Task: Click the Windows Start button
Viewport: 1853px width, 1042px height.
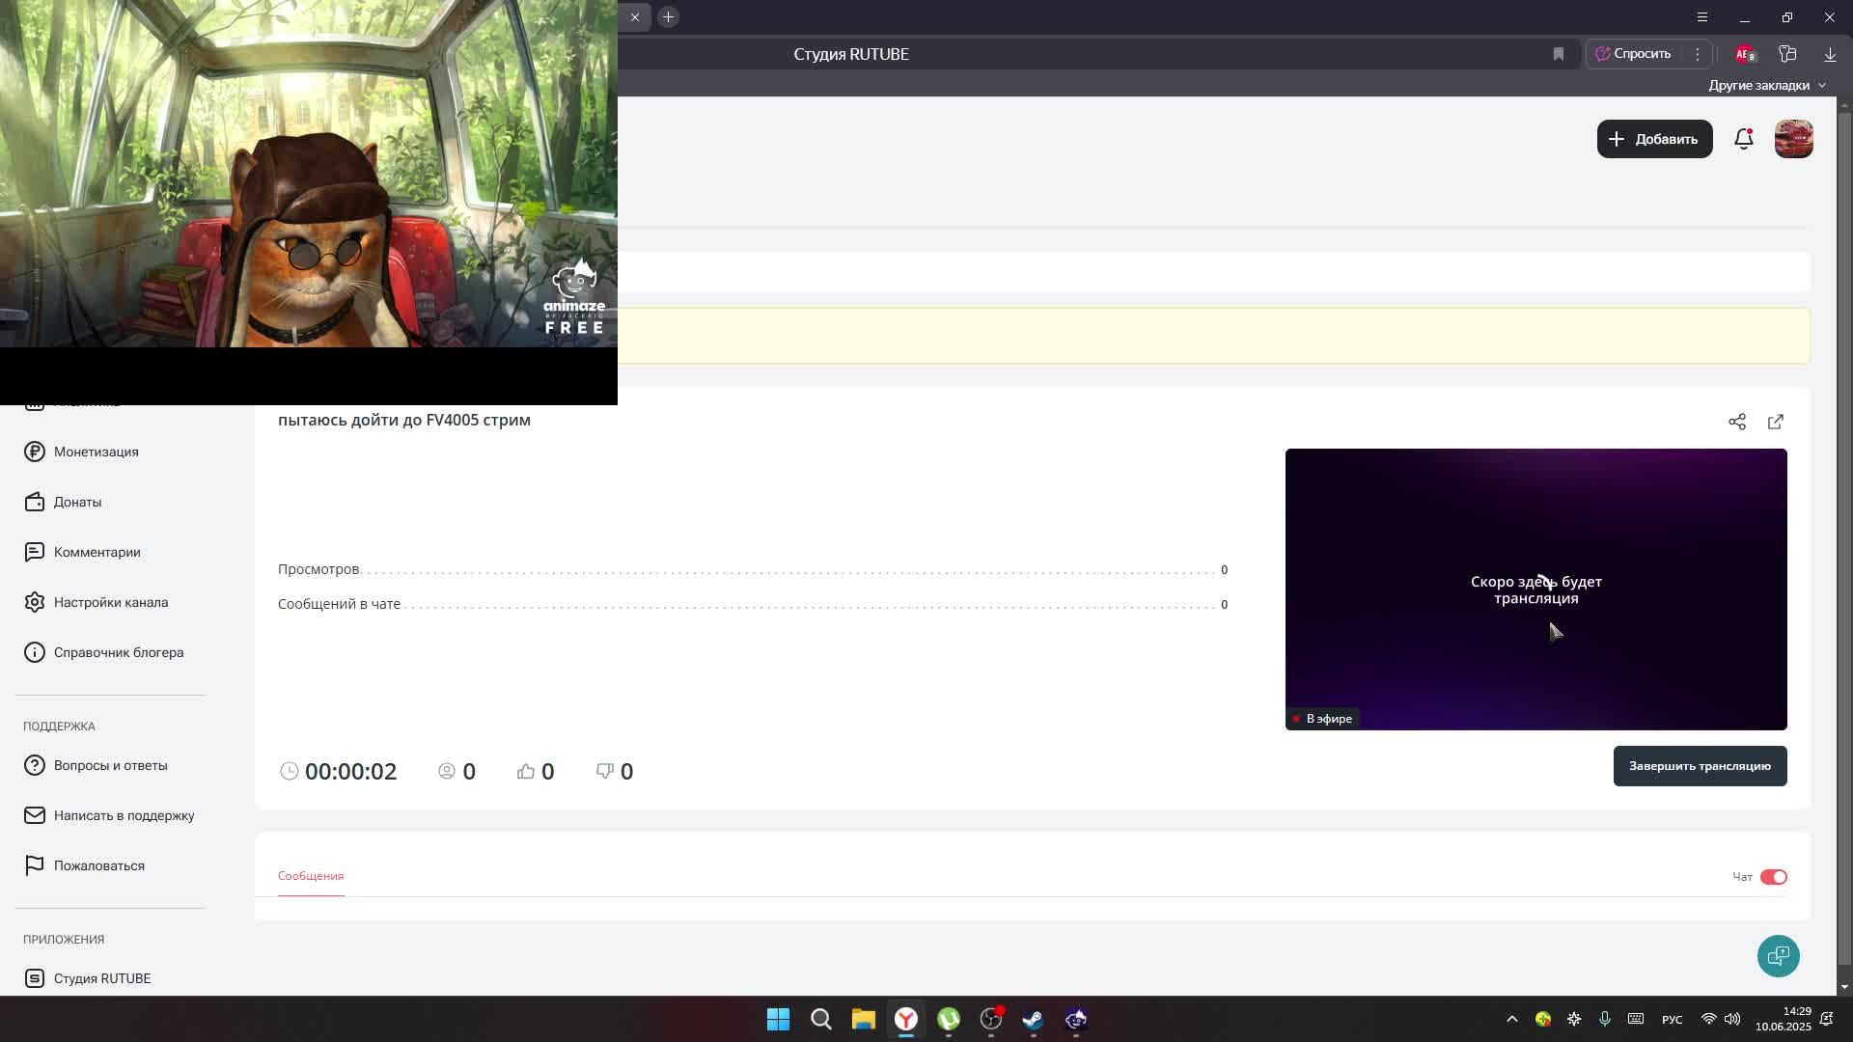Action: [778, 1019]
